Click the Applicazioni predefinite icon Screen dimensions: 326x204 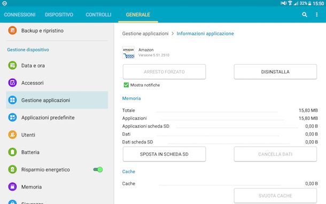pos(12,117)
